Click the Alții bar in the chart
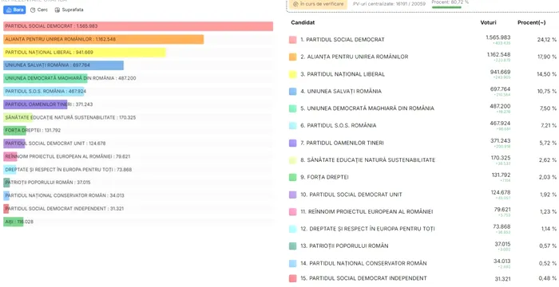This screenshot has height=287, width=559. pos(14,222)
